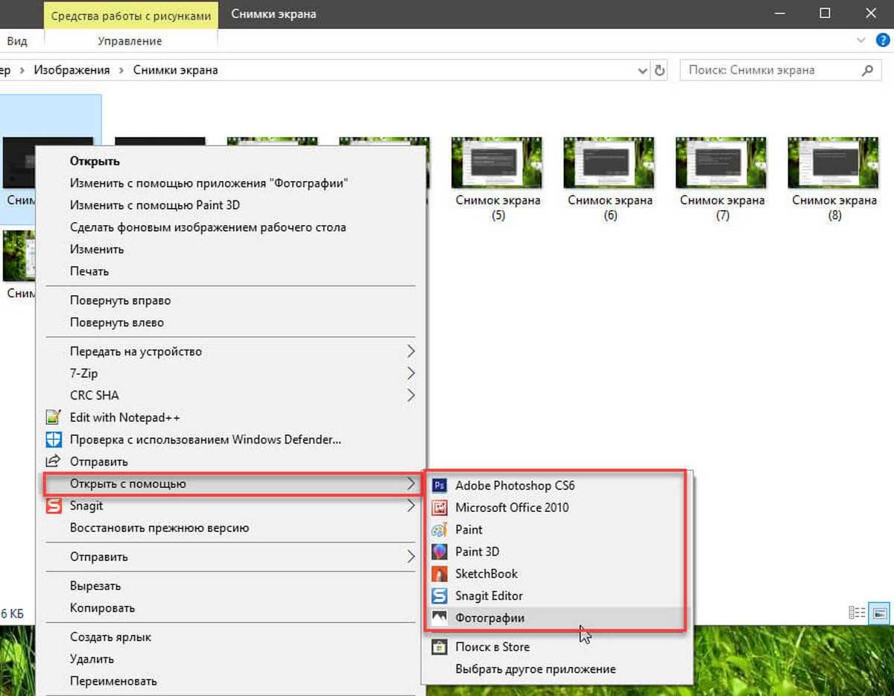
Task: Open the Управление ribbon tab
Action: pyautogui.click(x=130, y=41)
